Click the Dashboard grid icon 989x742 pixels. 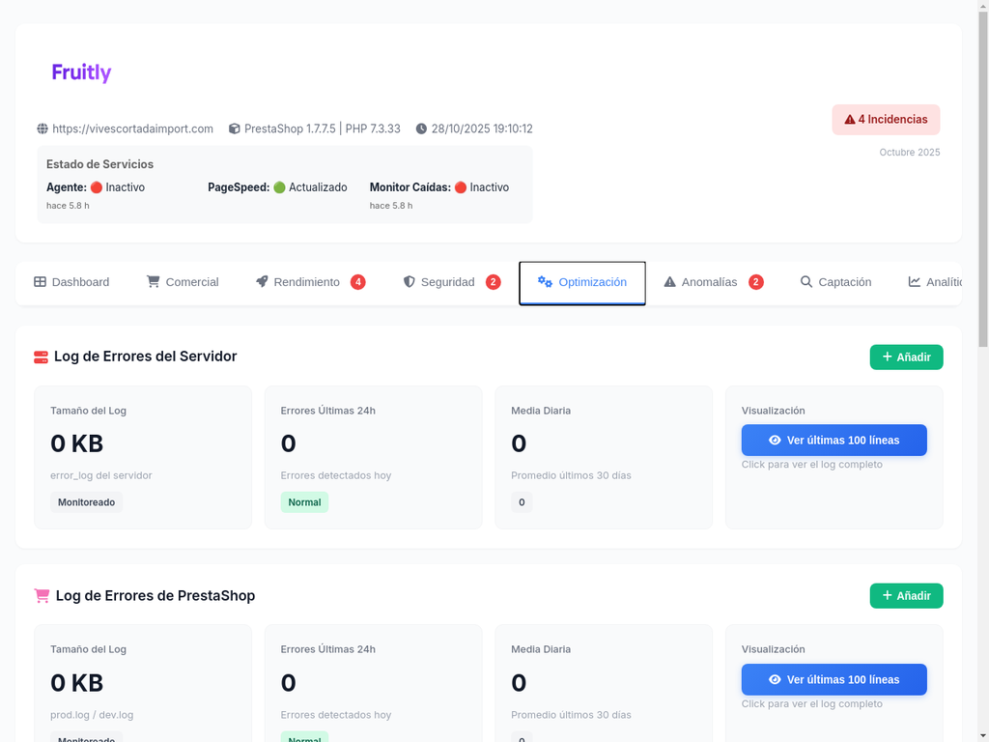(39, 281)
